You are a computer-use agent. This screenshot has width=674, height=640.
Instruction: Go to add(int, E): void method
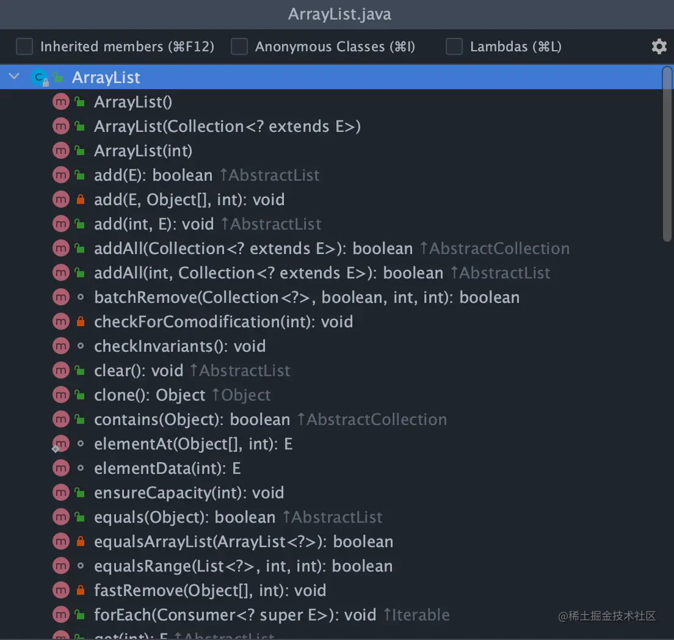[154, 224]
